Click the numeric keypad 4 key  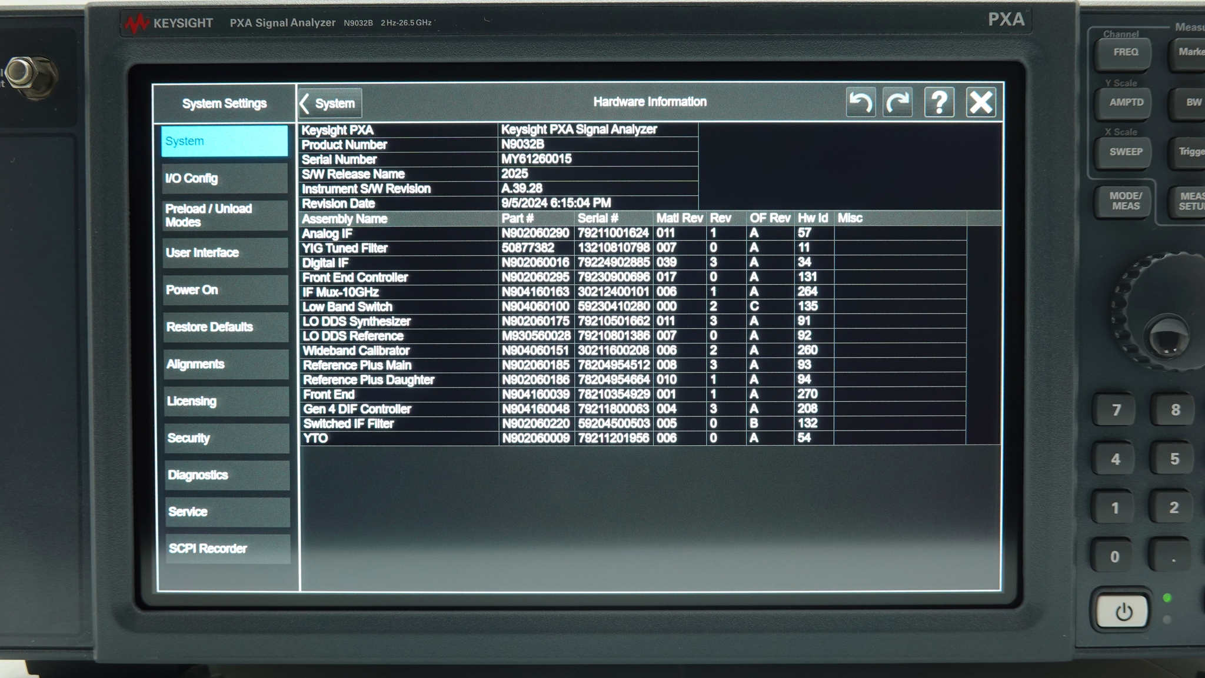coord(1115,459)
